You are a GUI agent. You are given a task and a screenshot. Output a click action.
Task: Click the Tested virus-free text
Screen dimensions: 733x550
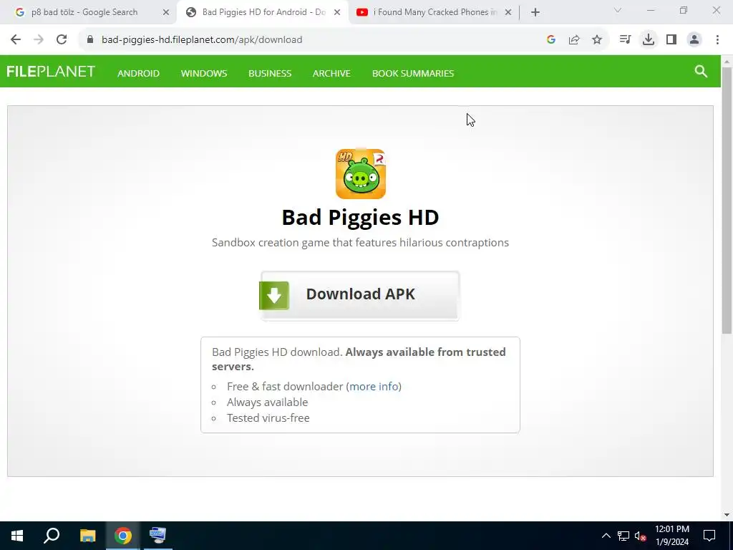point(268,418)
